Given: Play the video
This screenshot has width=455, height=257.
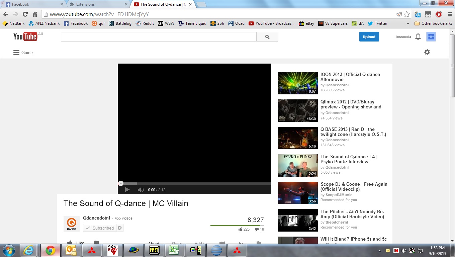Looking at the screenshot, I should [x=127, y=190].
